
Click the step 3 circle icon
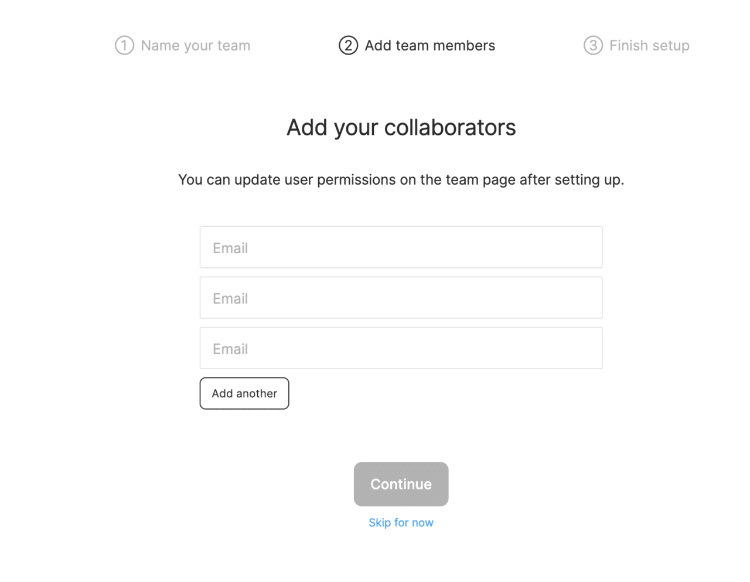593,45
